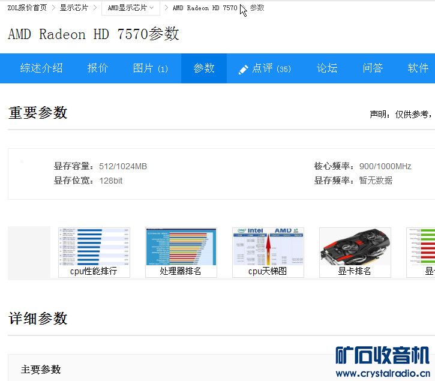435x381 pixels.
Task: Expand the AMD显示芯片 breadcrumb dropdown
Action: (130, 8)
